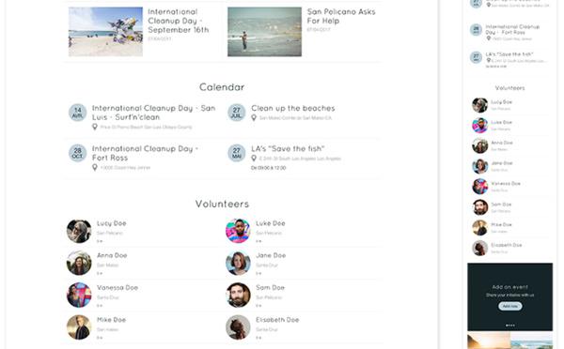564x349 pixels.
Task: Click the 14 date badge for Surf'n'clean event
Action: click(x=77, y=113)
